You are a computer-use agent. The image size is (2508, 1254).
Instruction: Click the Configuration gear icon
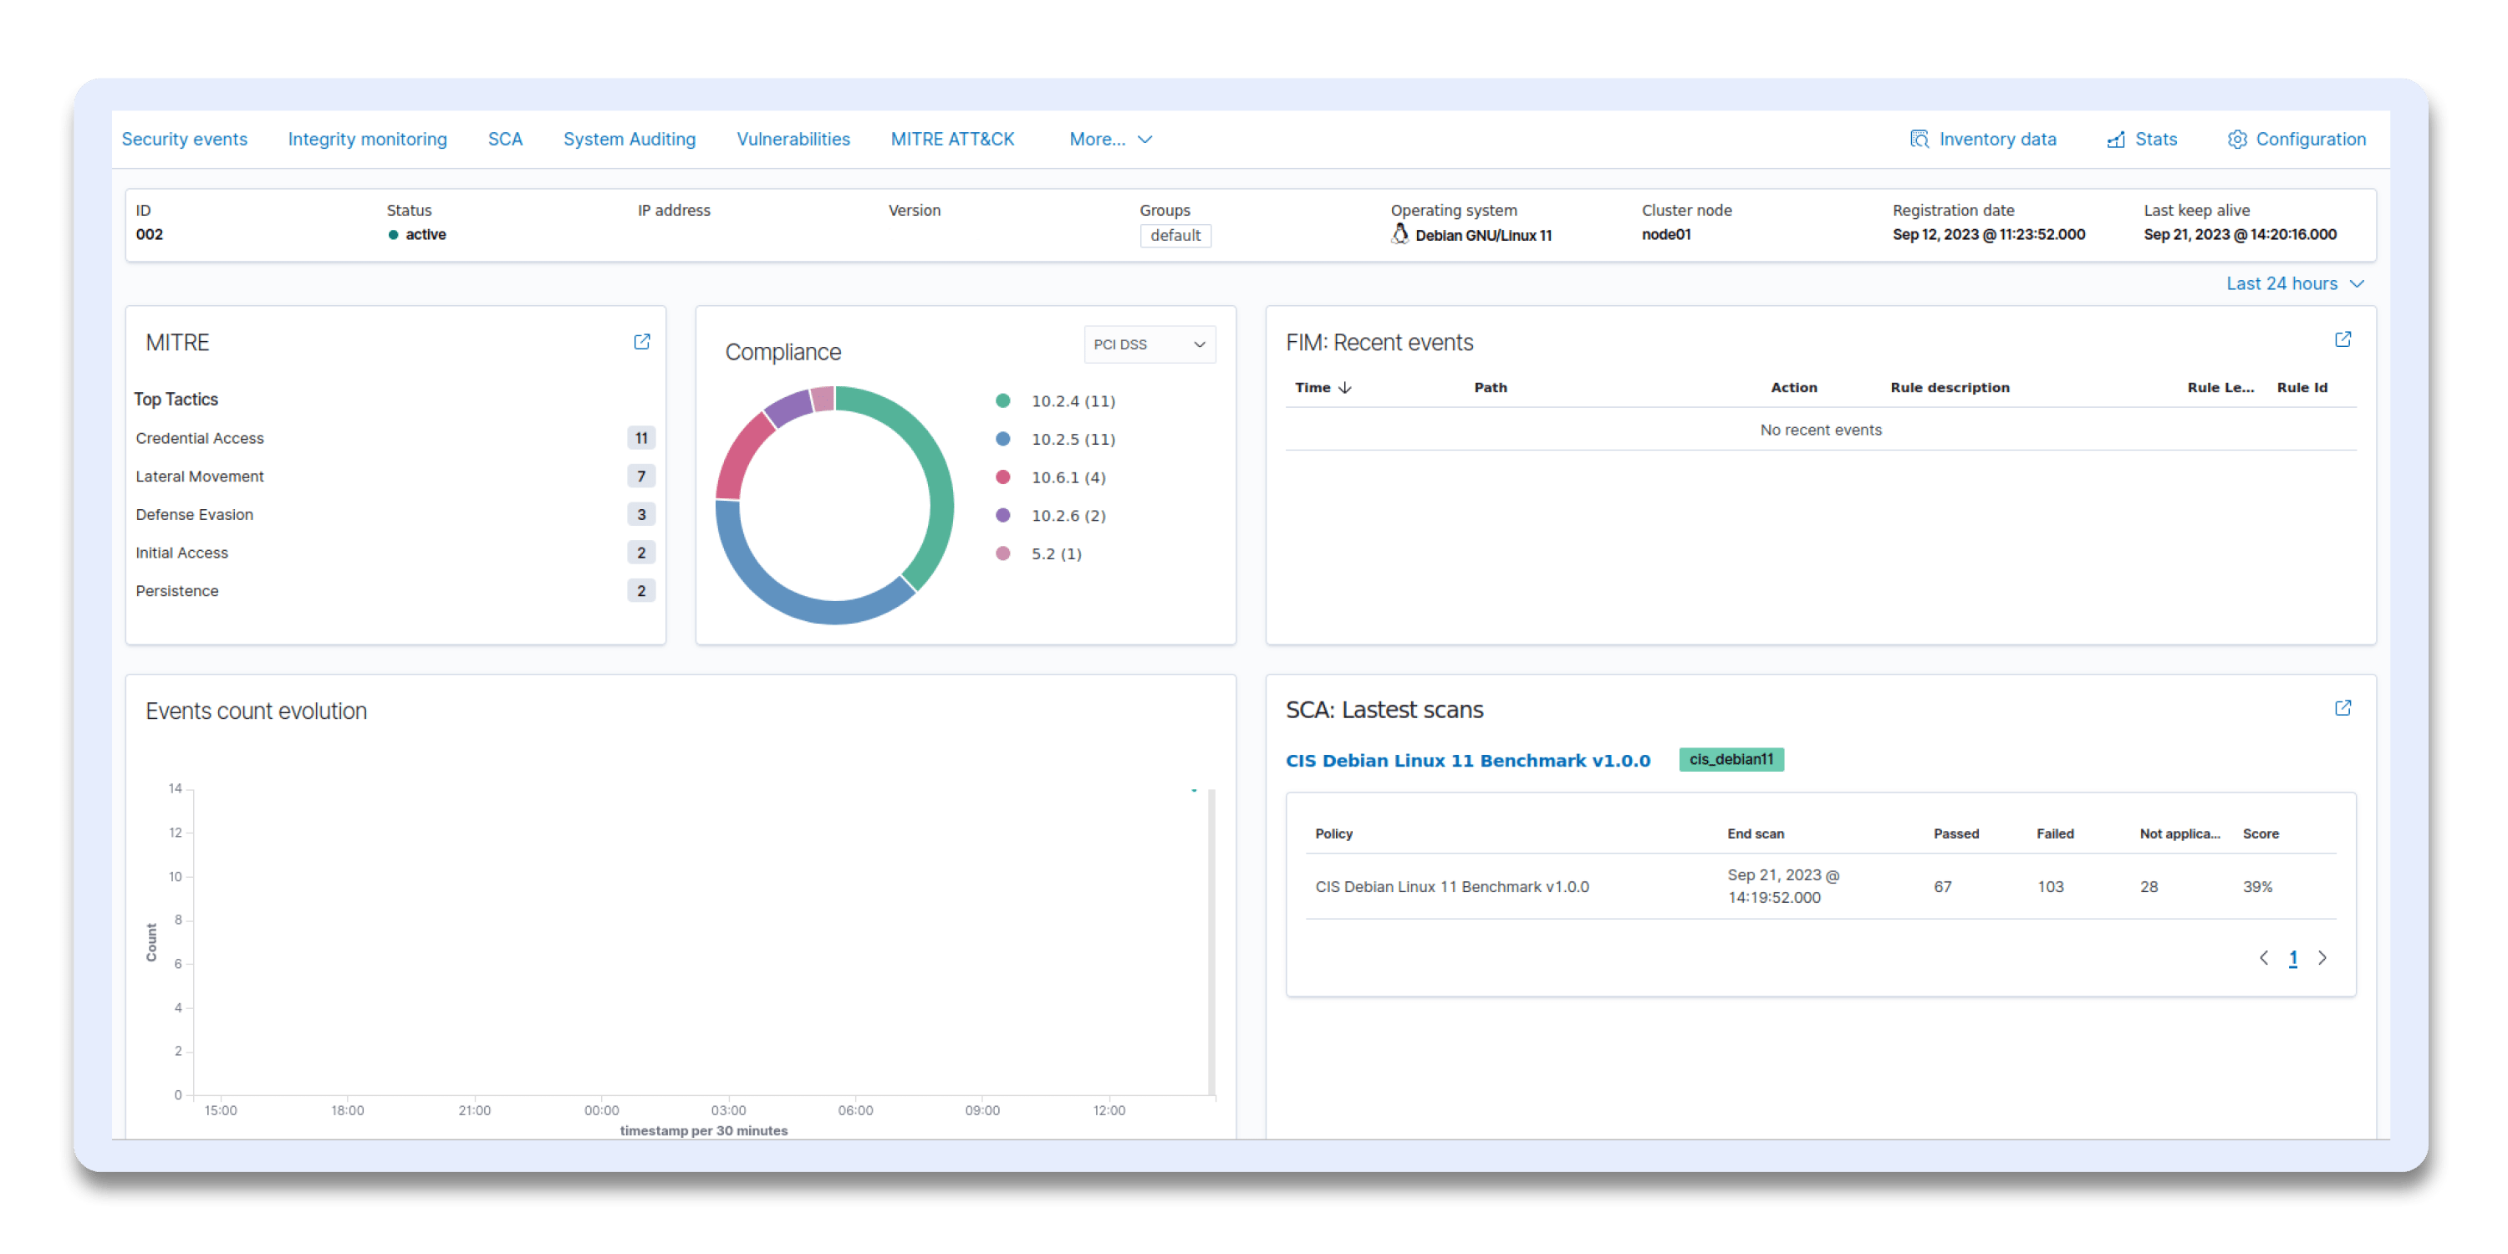tap(2236, 140)
